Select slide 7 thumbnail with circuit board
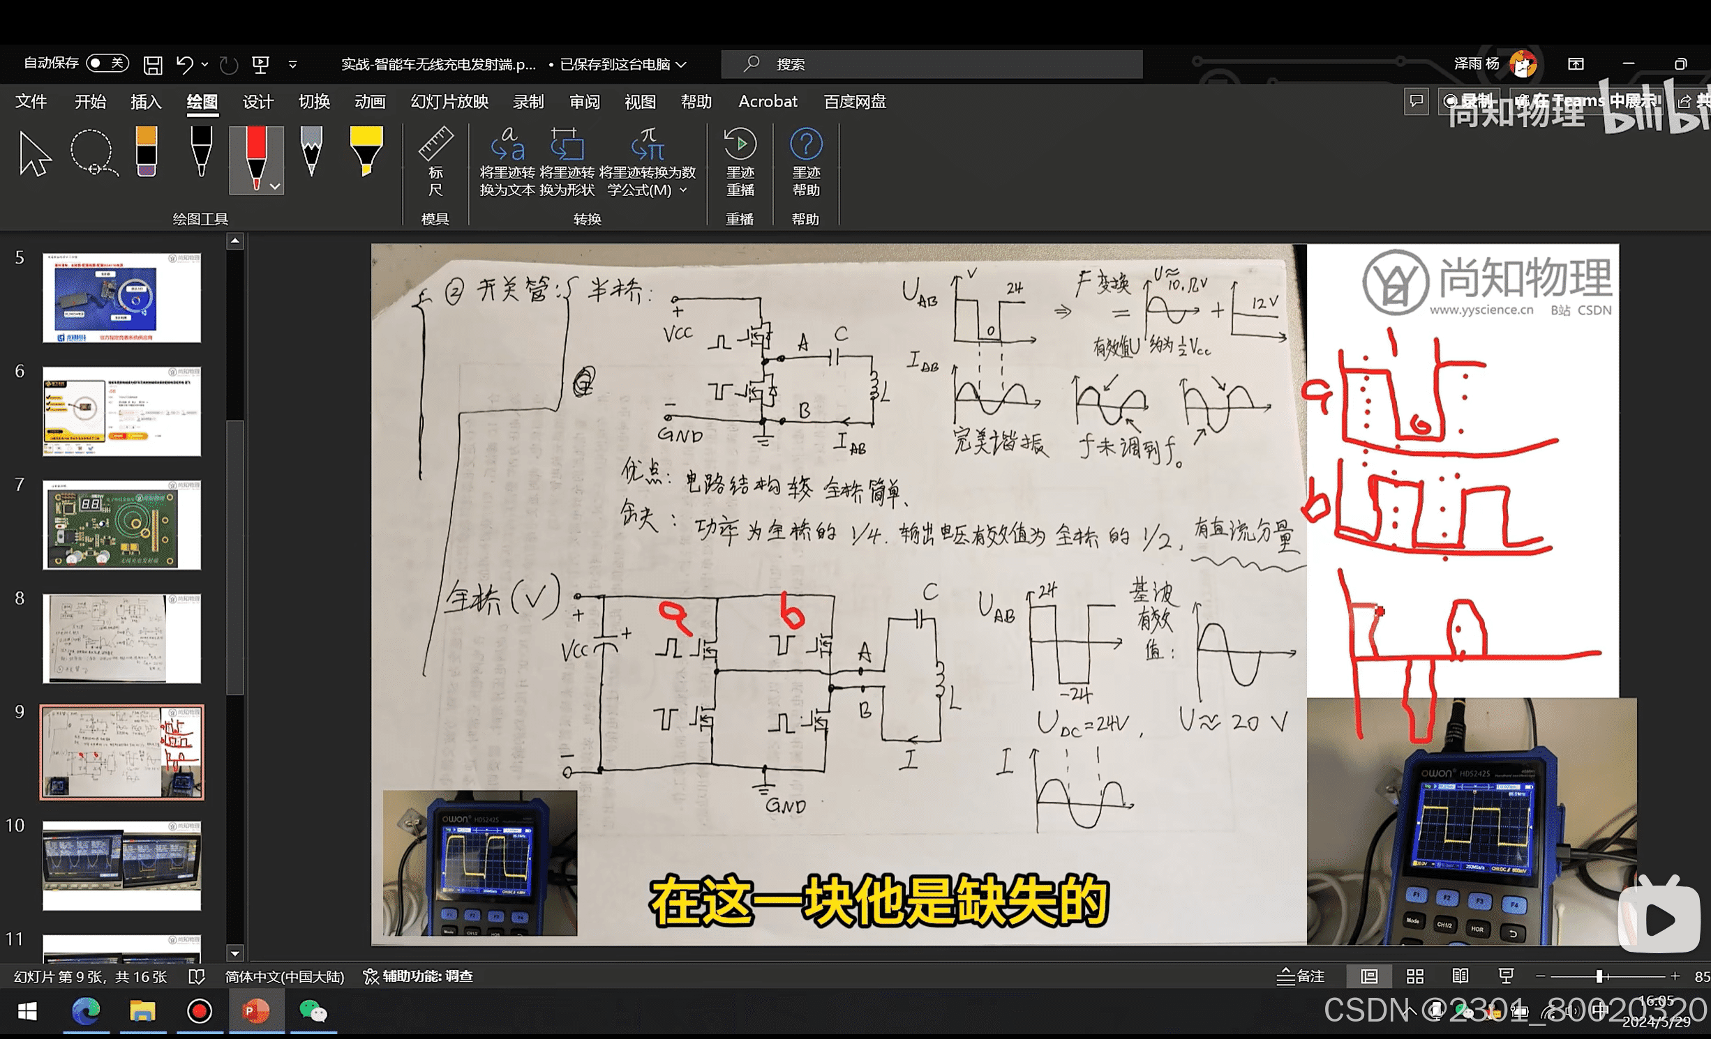 point(121,524)
